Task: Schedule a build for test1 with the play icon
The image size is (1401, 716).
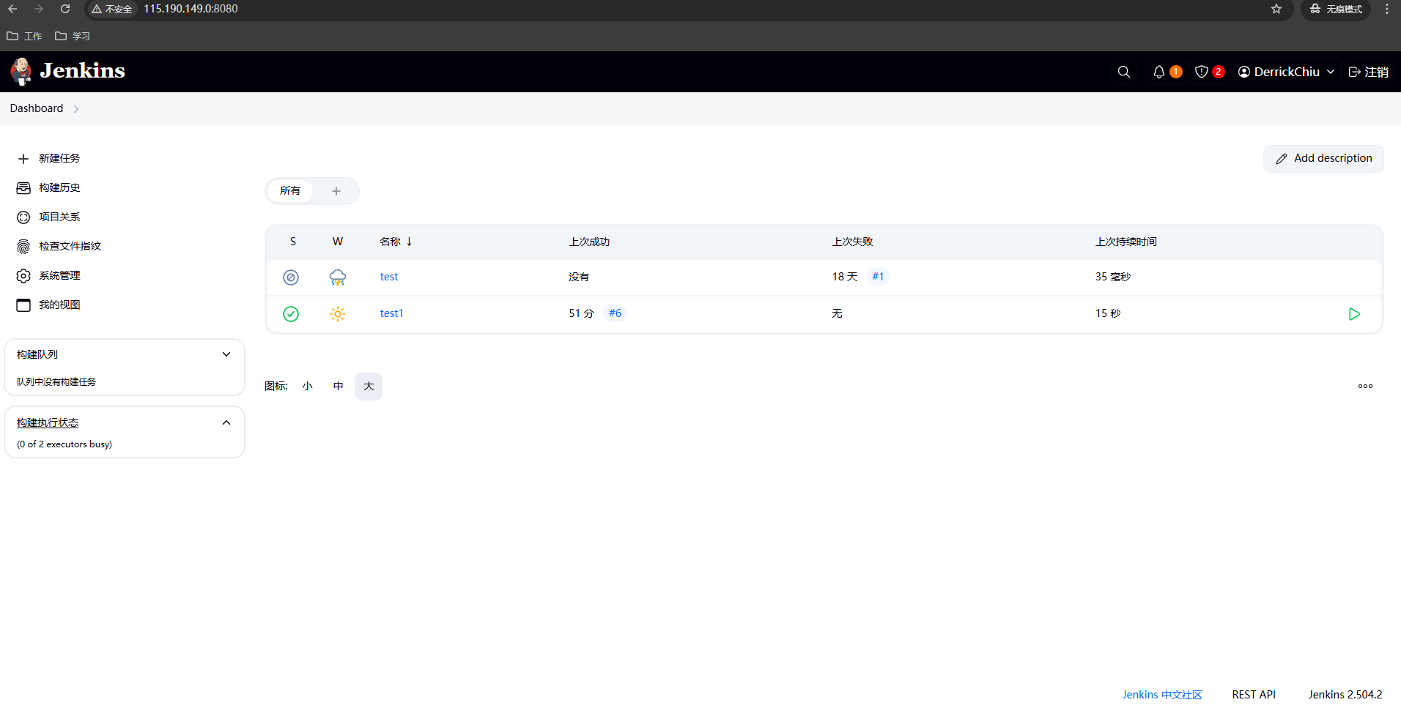Action: (x=1354, y=314)
